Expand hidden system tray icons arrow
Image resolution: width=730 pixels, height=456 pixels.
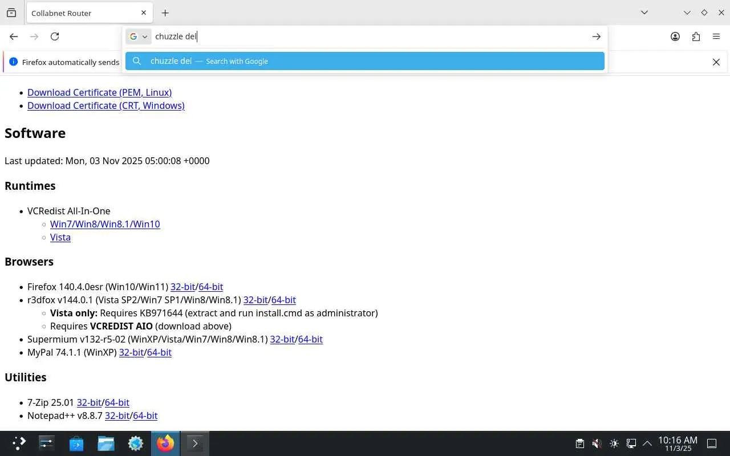tap(647, 443)
